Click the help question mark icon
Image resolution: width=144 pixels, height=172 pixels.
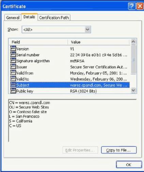click(132, 6)
